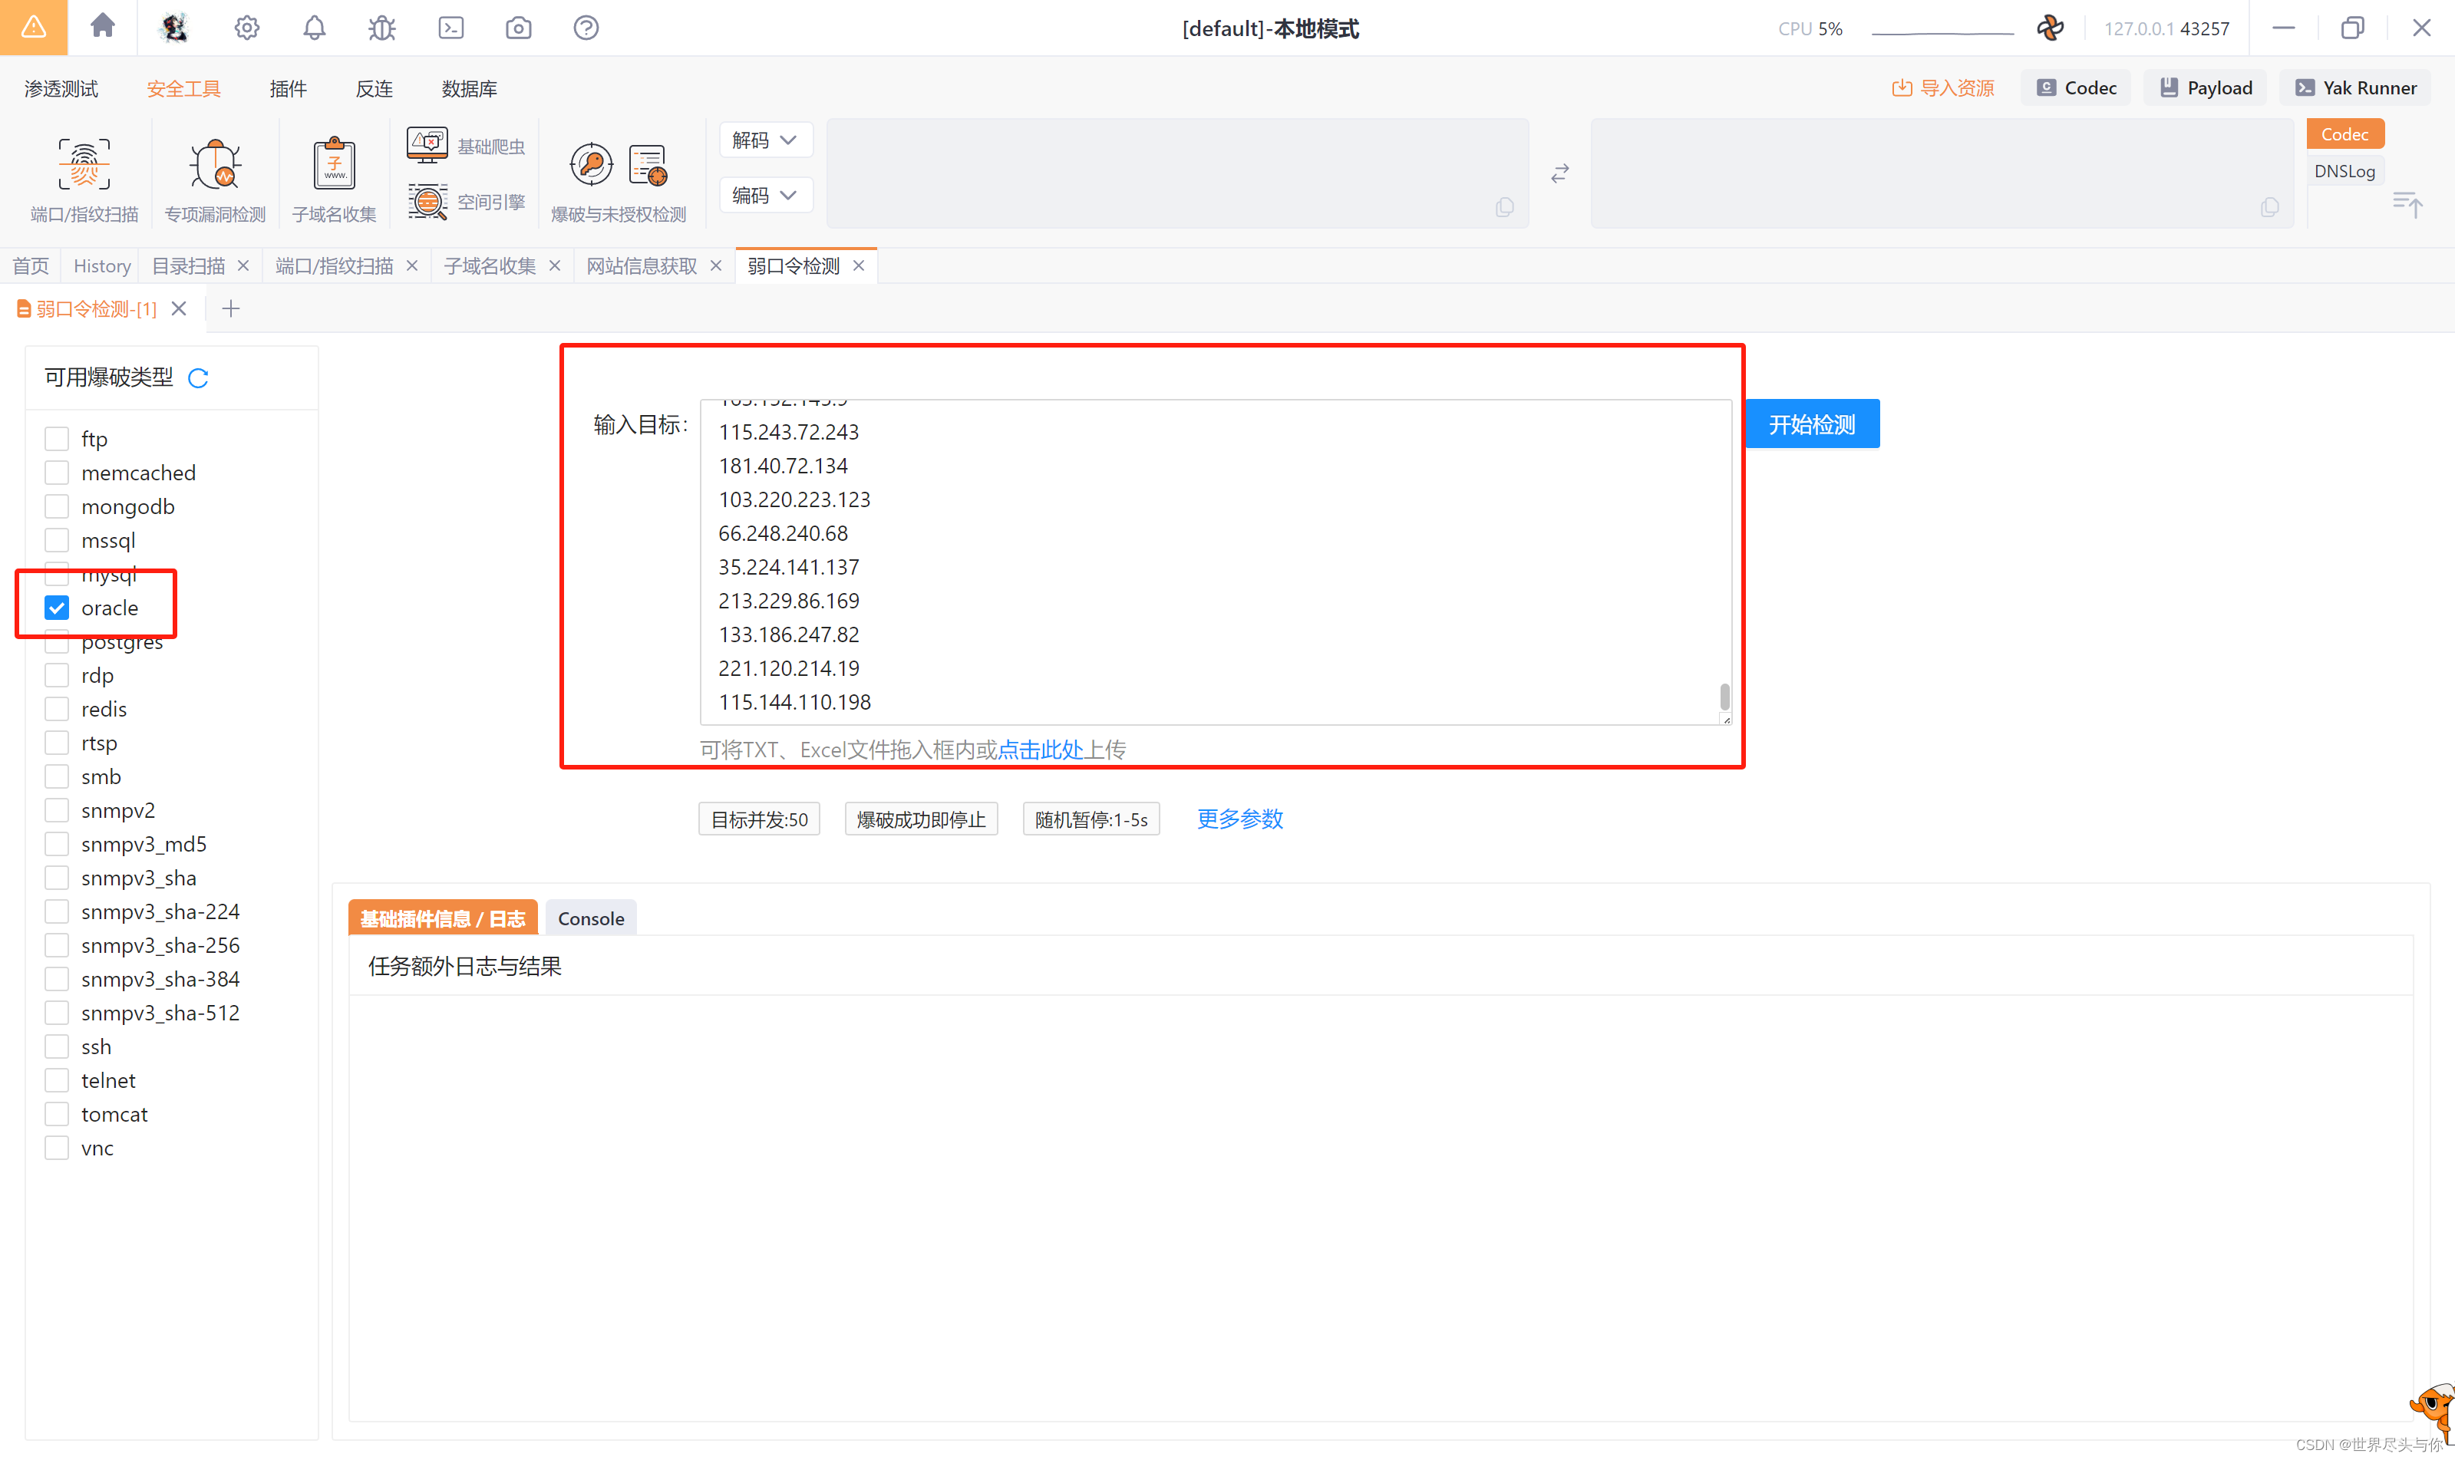The width and height of the screenshot is (2455, 1460).
Task: Close the 弱口令检测-[1] sub-tab
Action: (178, 309)
